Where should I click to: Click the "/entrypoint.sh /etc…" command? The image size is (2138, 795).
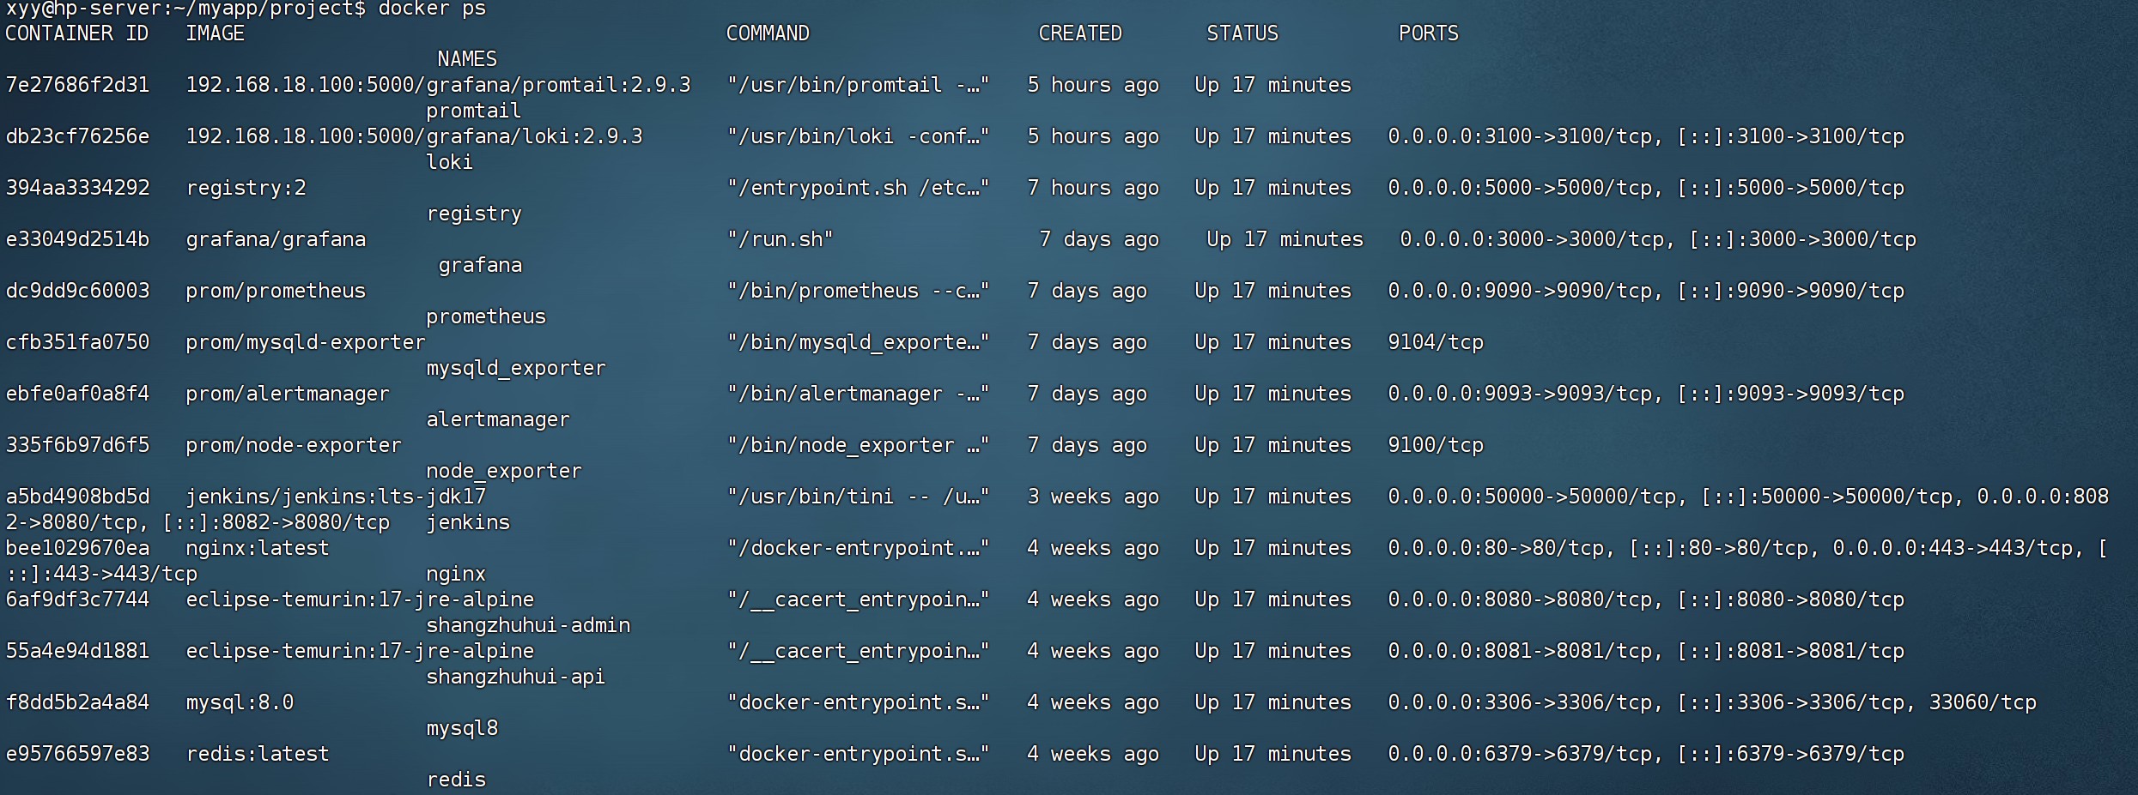pyautogui.click(x=858, y=188)
